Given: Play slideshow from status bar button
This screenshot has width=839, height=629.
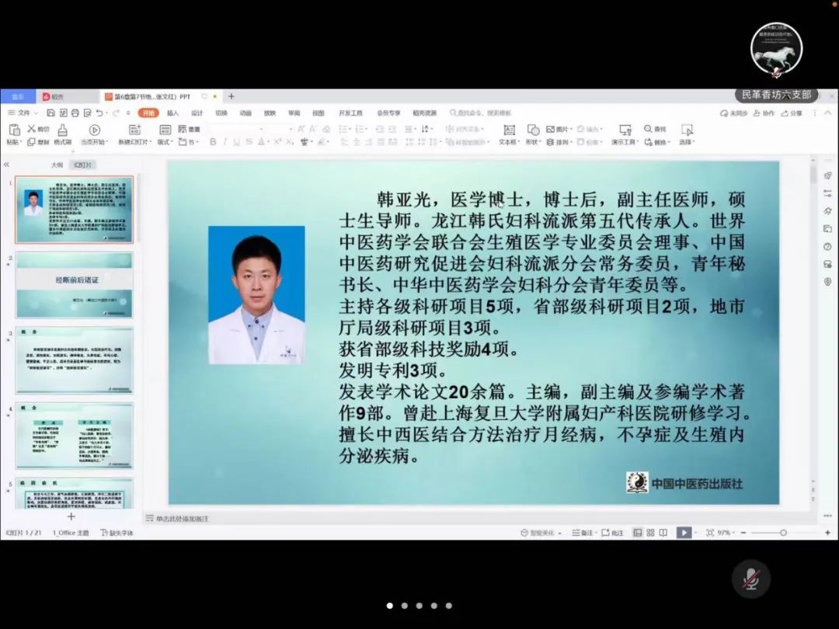Looking at the screenshot, I should (x=684, y=533).
